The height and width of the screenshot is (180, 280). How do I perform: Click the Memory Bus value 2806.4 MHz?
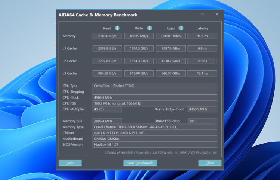107,121
